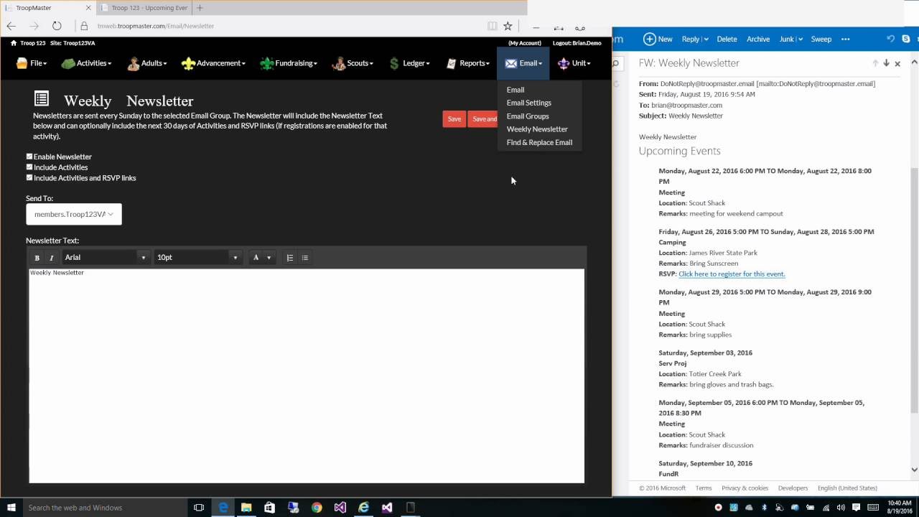This screenshot has width=919, height=517.
Task: Open the Action Center notifications icon
Action: tap(856, 508)
